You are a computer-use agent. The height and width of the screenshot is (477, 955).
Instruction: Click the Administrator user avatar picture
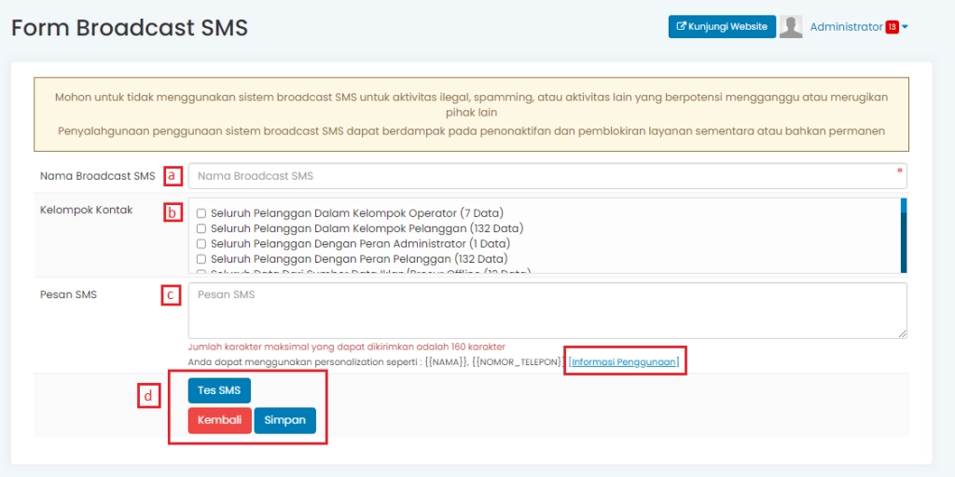[791, 27]
